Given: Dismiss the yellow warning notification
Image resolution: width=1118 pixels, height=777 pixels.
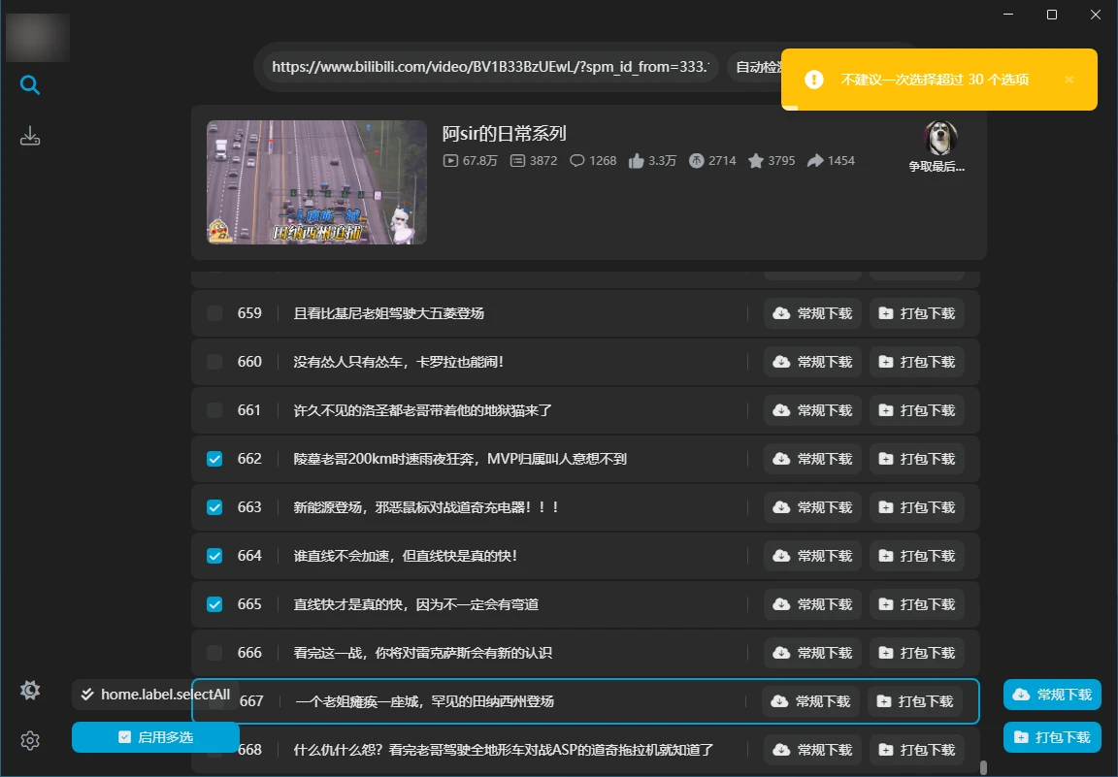Looking at the screenshot, I should pos(1069,80).
